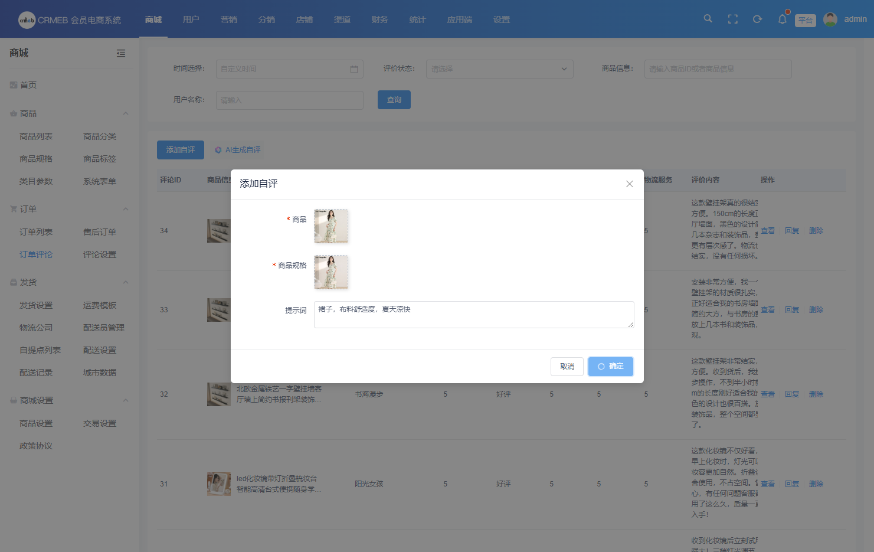The image size is (874, 552).
Task: Confirm with the 确定 button
Action: coord(610,367)
